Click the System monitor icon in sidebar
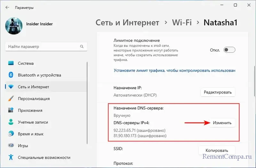The width and height of the screenshot is (256, 168). click(x=11, y=63)
